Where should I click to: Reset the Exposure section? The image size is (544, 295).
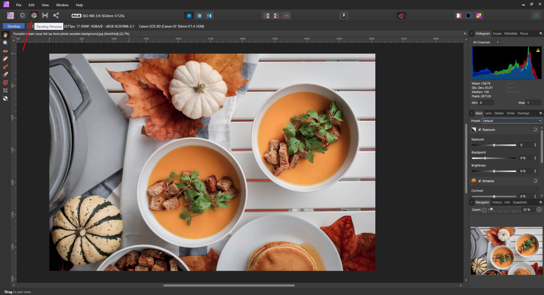click(x=535, y=130)
